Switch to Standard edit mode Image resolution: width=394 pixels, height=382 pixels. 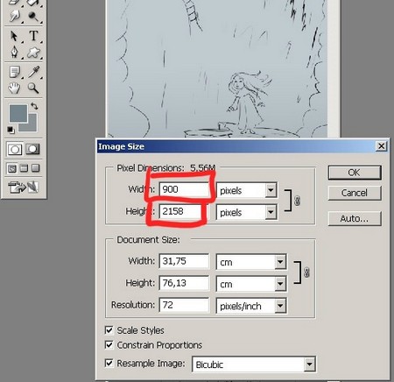[x=15, y=150]
